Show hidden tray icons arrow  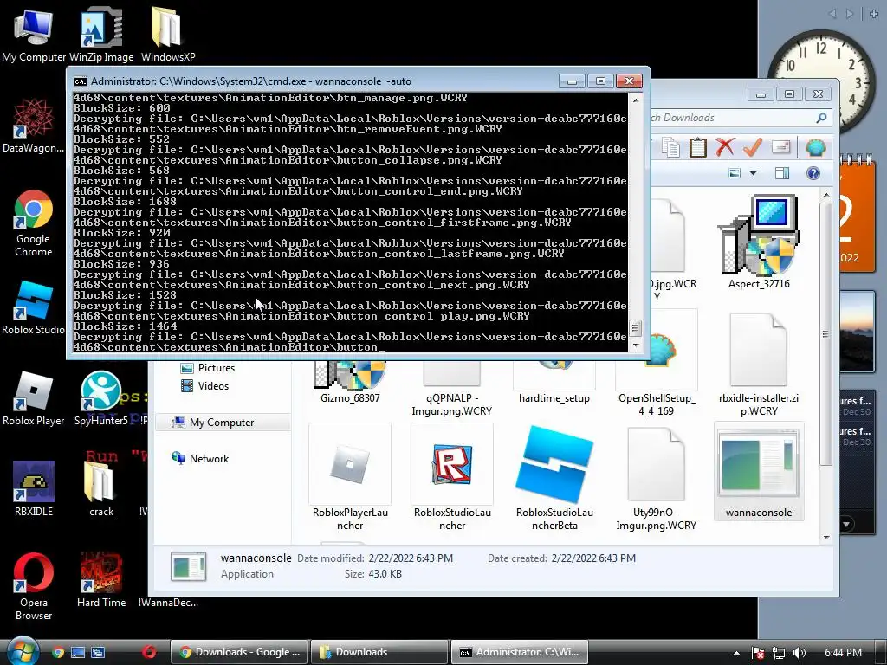pos(736,653)
